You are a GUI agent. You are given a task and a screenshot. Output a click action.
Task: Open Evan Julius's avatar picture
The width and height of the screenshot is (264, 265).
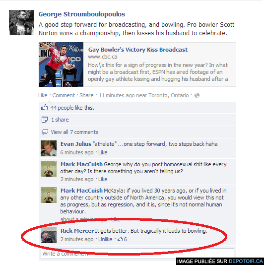(x=49, y=148)
